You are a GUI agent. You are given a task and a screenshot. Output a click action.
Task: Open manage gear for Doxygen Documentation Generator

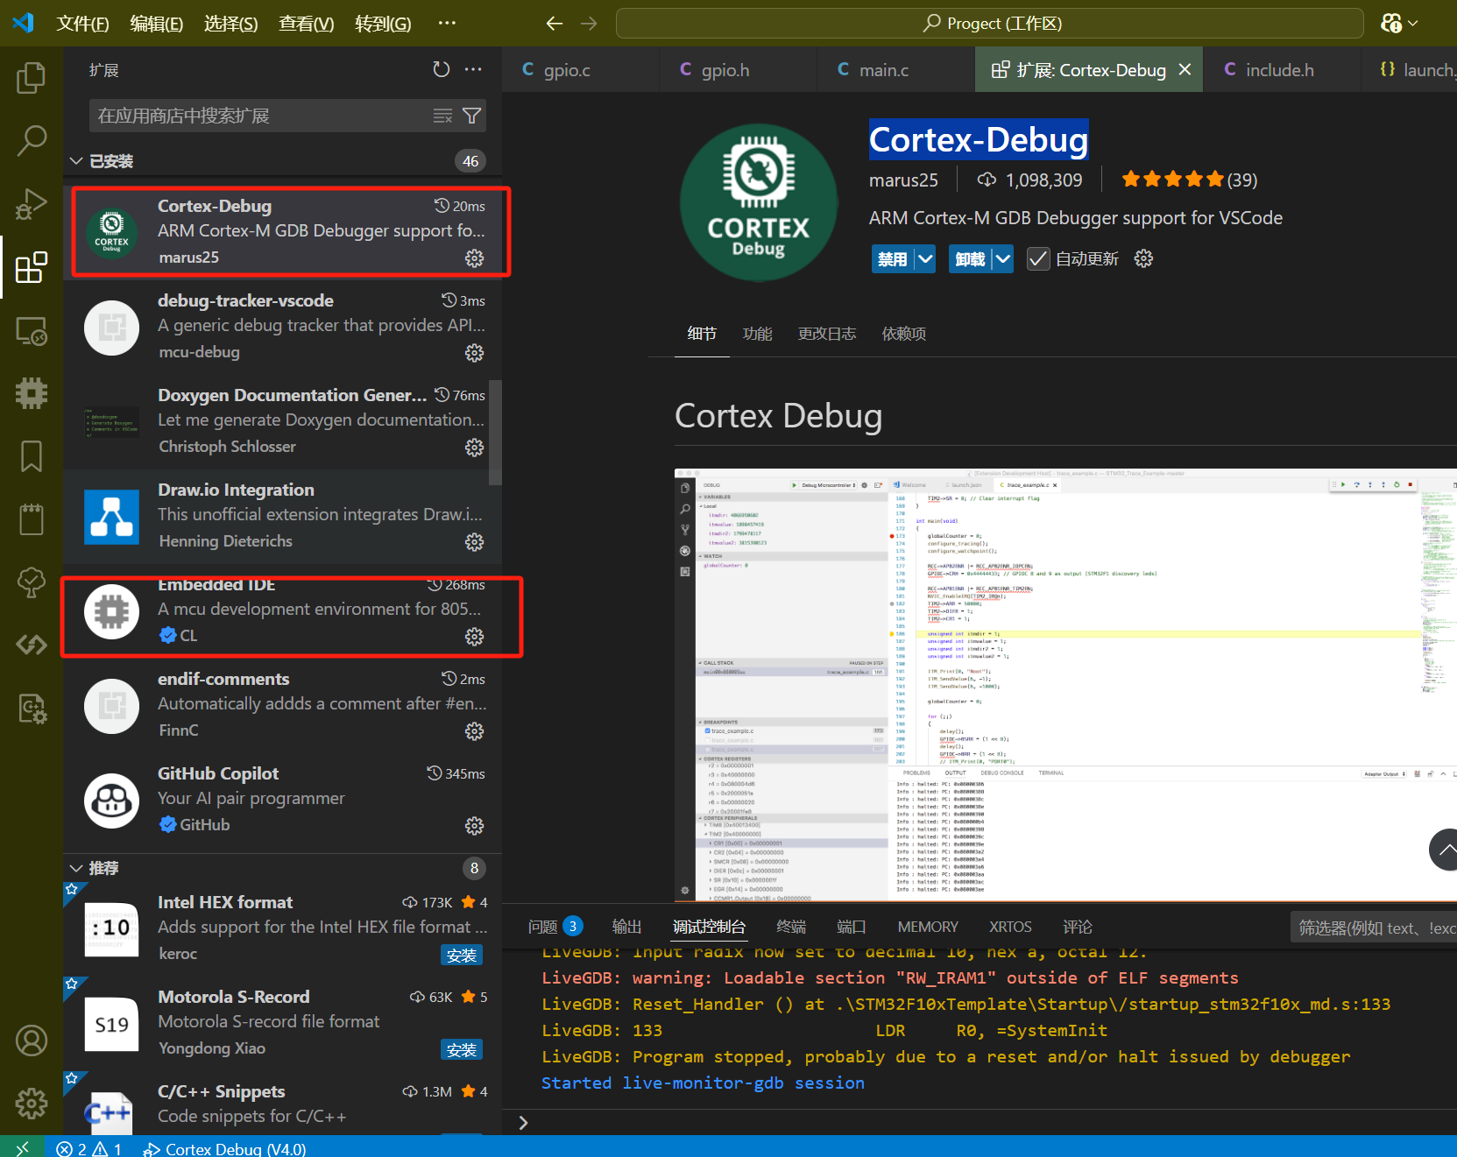tap(474, 448)
